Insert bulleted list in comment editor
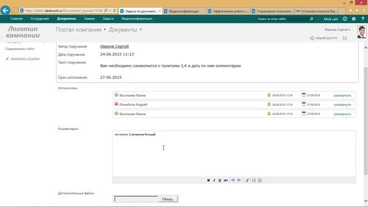This screenshot has width=368, height=207. (254, 180)
